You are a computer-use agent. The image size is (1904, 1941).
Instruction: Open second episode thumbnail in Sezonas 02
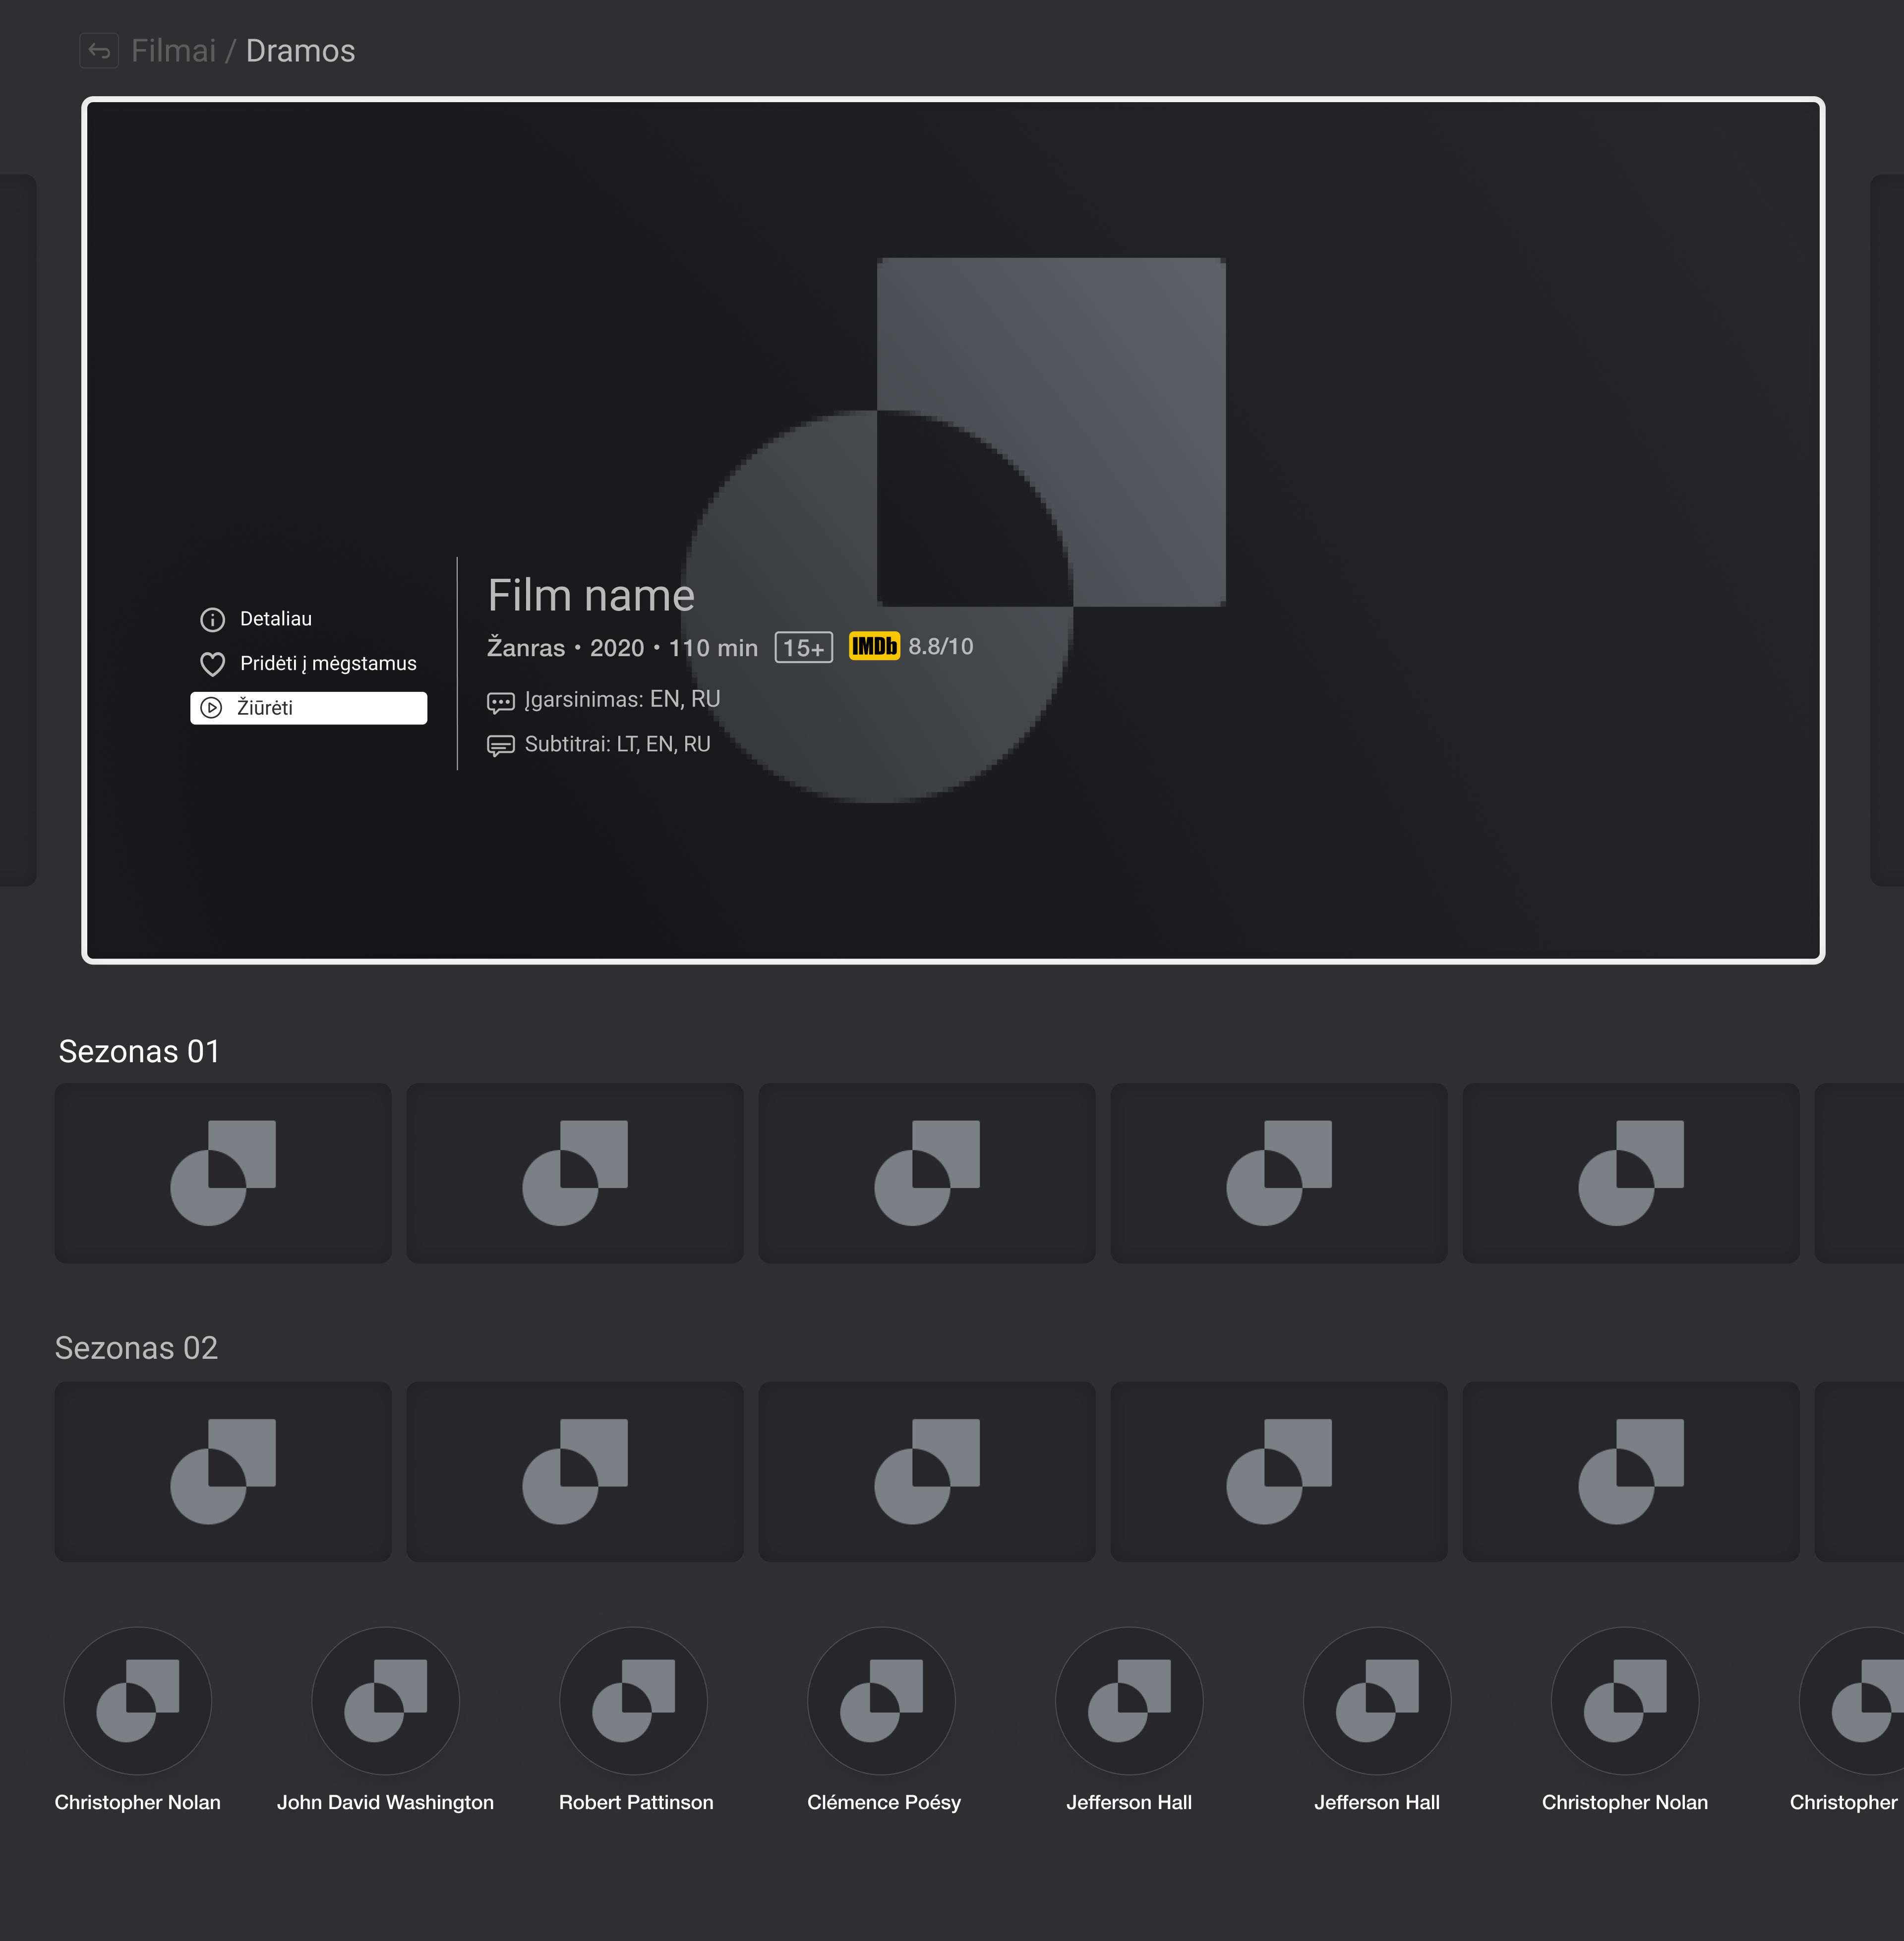[x=575, y=1472]
